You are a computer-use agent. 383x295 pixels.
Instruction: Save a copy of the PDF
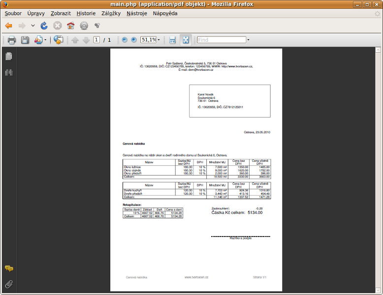(25, 40)
